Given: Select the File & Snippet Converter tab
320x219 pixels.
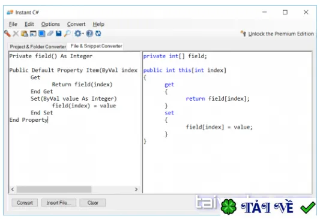Looking at the screenshot, I should pyautogui.click(x=96, y=46).
